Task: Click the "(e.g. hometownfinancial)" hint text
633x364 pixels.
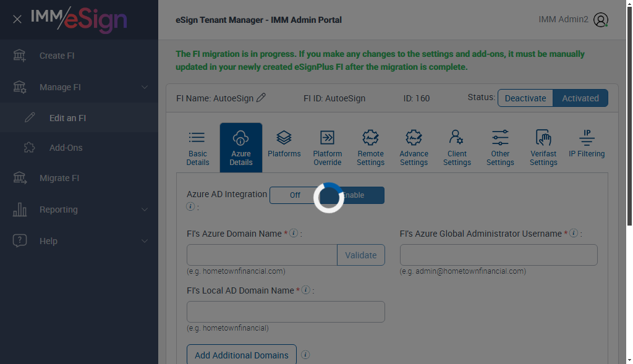Action: click(227, 328)
